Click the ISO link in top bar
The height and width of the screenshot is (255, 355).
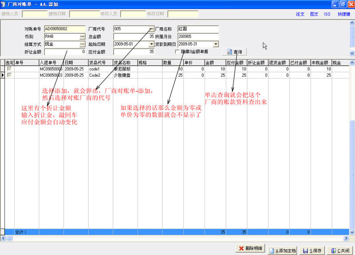[x=327, y=14]
